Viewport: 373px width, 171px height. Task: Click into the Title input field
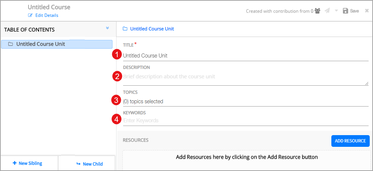point(246,56)
